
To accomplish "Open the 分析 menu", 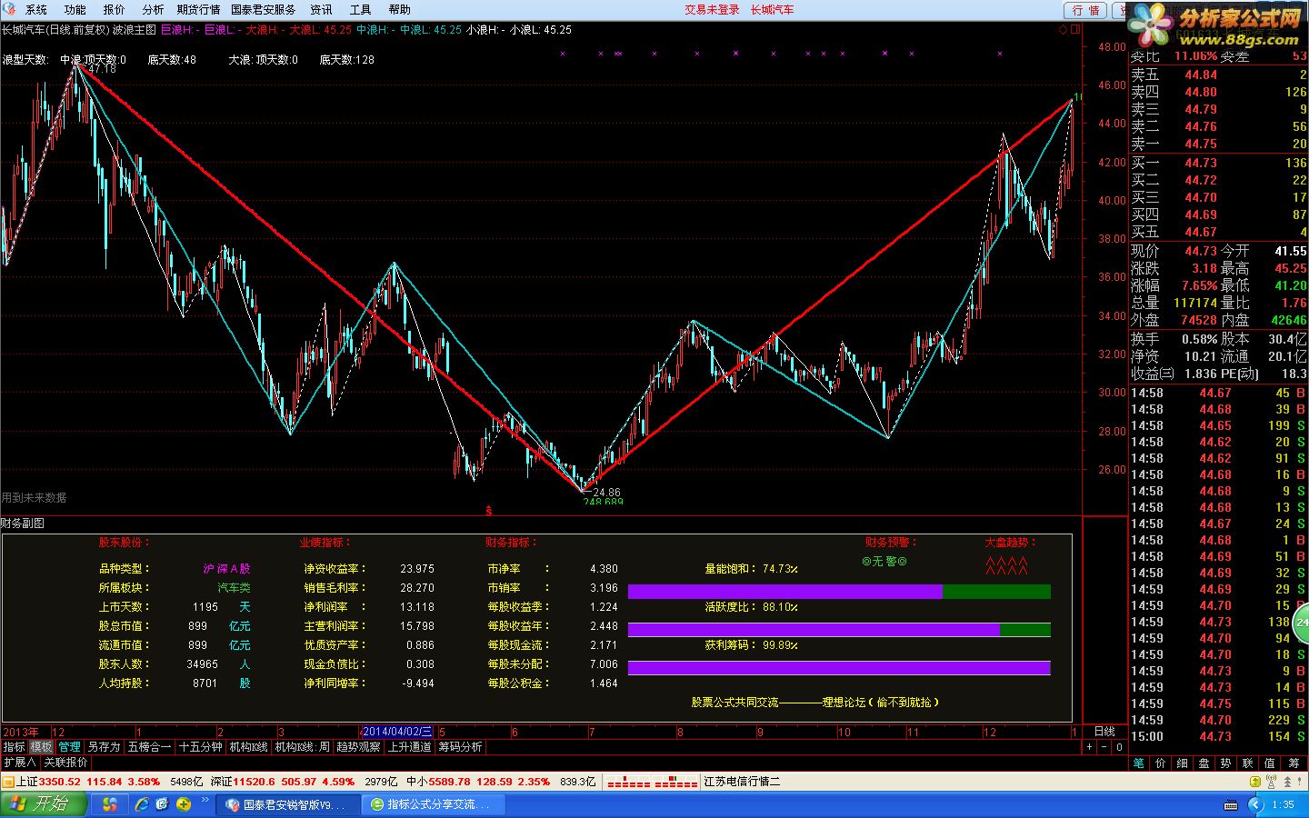I will 153,10.
